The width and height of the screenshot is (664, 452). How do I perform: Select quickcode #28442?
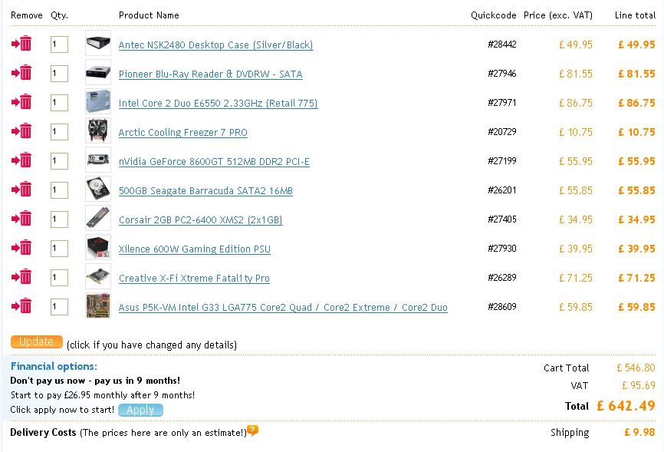tap(502, 44)
